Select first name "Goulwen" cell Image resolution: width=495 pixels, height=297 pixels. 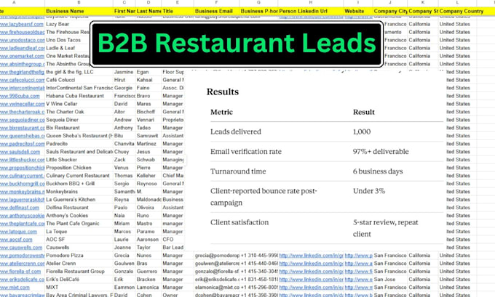pyautogui.click(x=124, y=264)
